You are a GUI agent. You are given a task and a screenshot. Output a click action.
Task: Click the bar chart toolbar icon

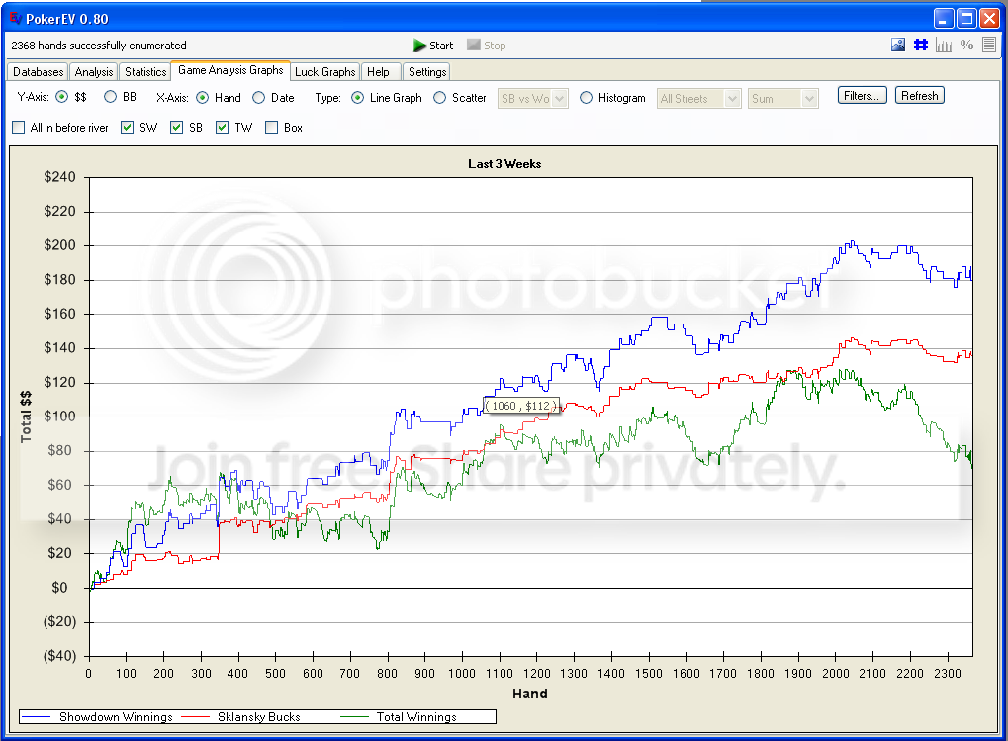coord(944,45)
